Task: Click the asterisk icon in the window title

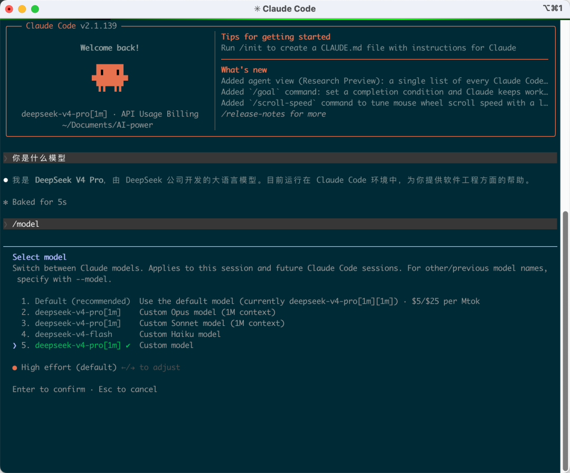Action: (257, 9)
